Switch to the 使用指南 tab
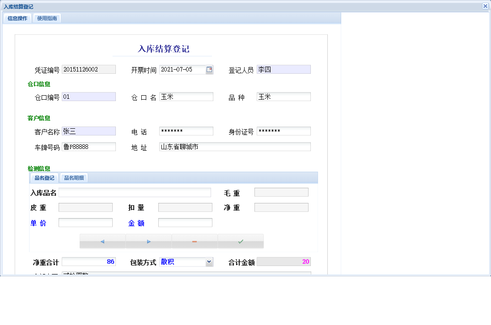491x325 pixels. pos(47,18)
